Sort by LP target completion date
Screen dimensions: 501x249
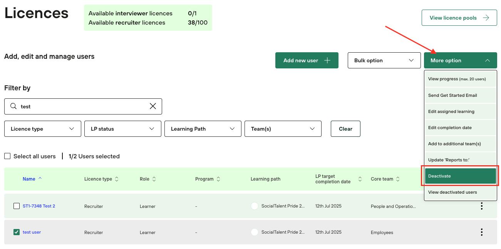[360, 179]
